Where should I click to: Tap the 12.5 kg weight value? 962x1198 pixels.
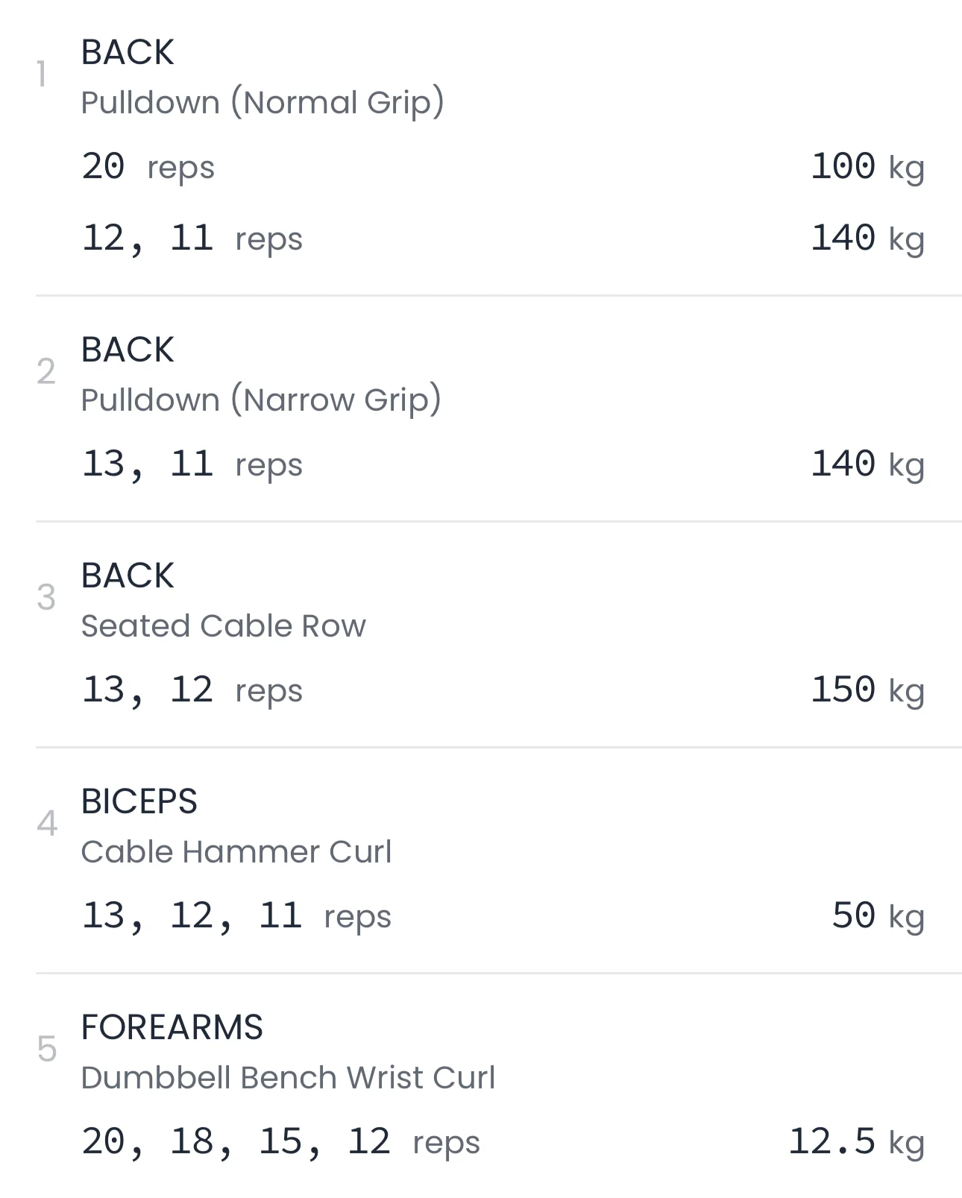point(855,1141)
